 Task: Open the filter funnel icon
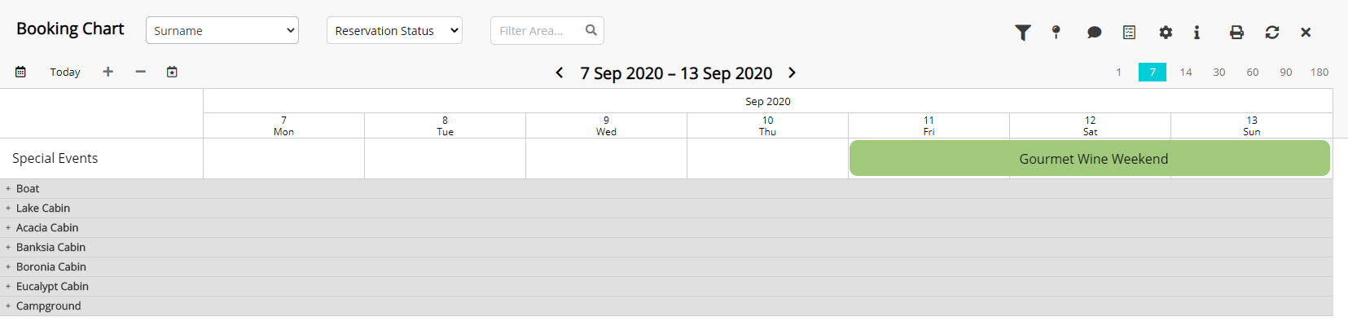[1023, 32]
